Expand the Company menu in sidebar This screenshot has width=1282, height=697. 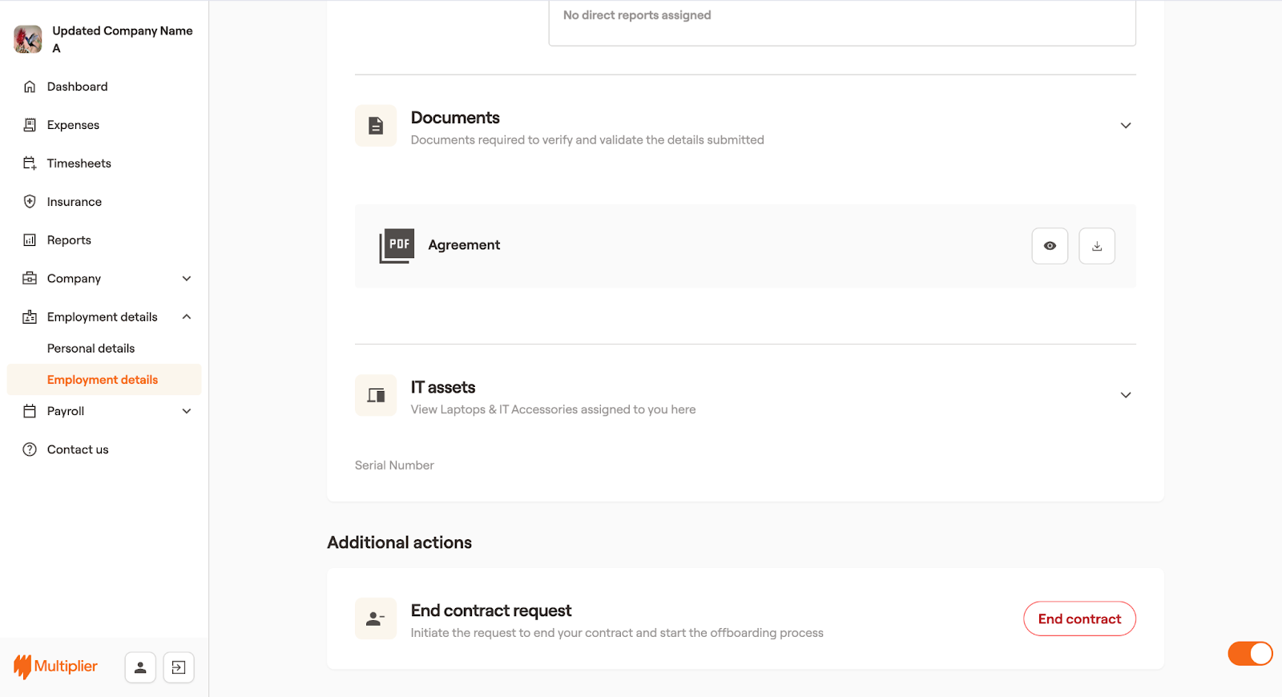coord(186,279)
